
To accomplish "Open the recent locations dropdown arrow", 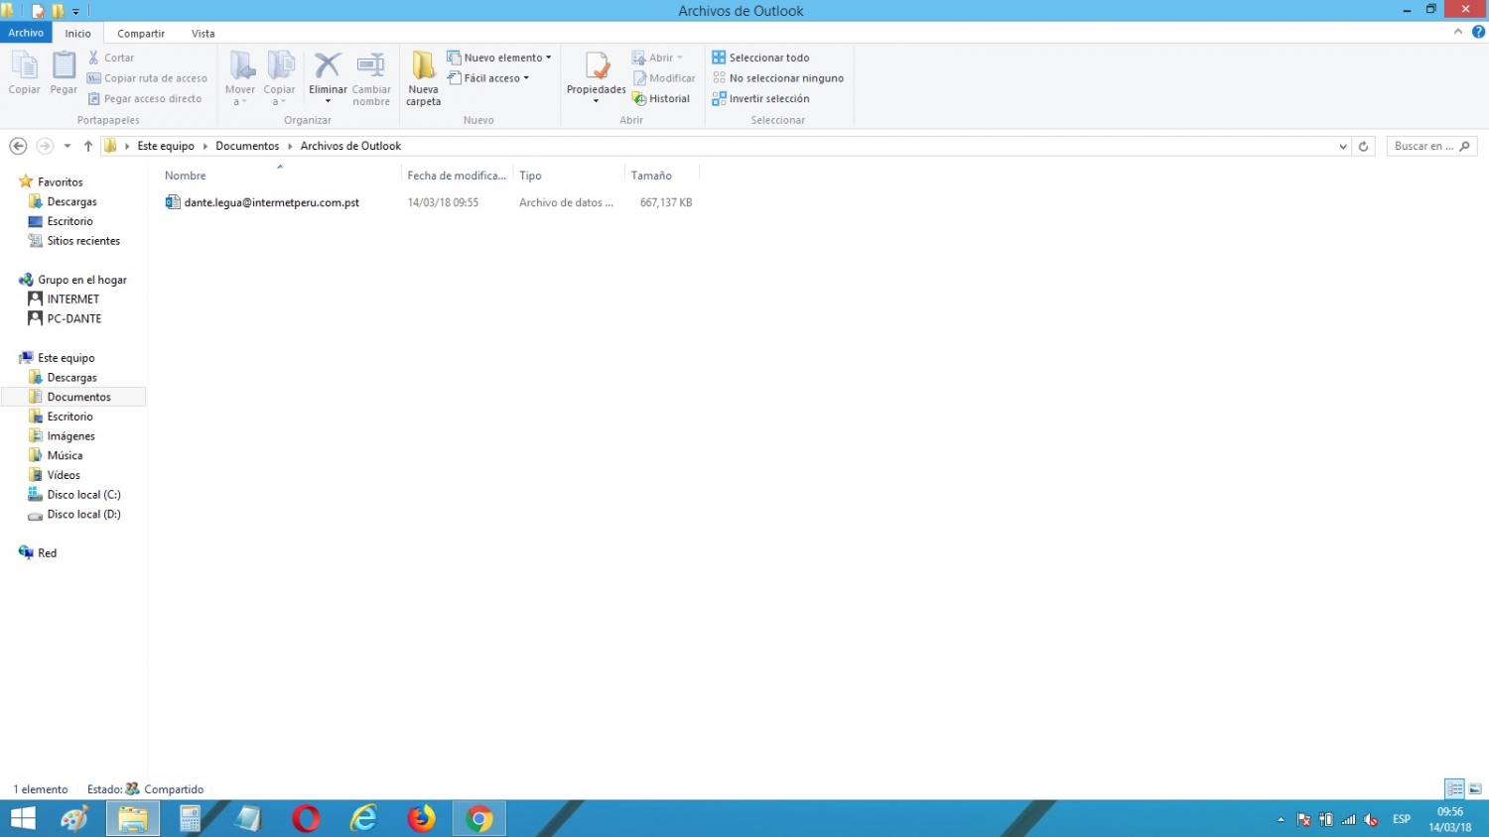I will [68, 146].
